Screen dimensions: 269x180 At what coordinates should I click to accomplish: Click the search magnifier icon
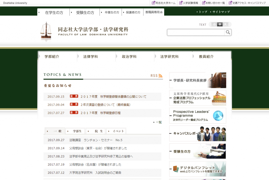coord(228,32)
